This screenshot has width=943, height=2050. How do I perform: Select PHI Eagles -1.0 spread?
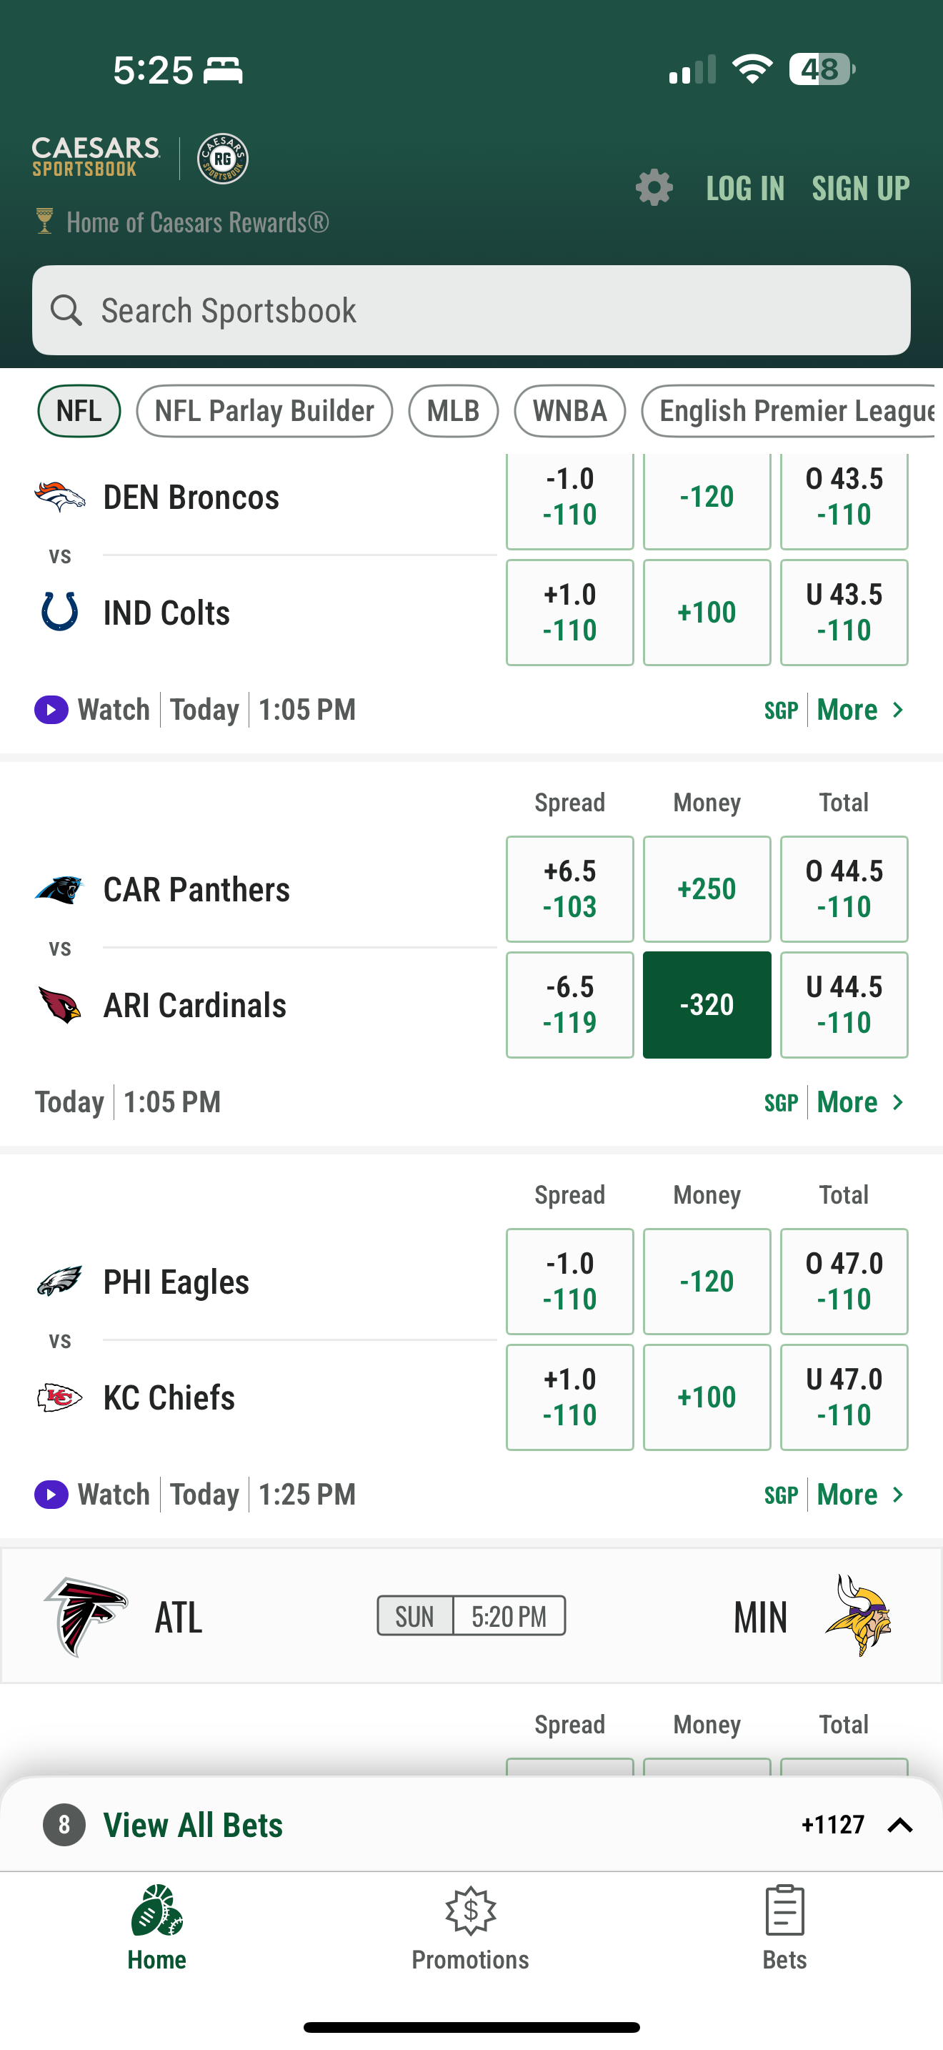pyautogui.click(x=569, y=1280)
